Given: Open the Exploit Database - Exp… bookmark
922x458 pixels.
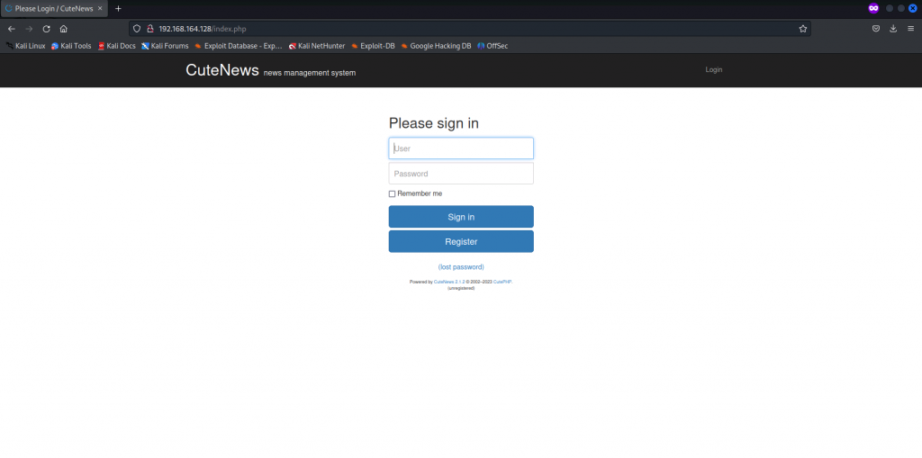Looking at the screenshot, I should click(238, 46).
